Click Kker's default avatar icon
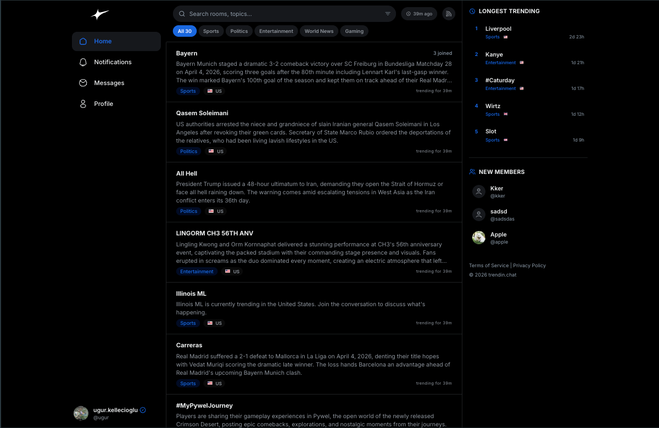The image size is (659, 428). 479,192
